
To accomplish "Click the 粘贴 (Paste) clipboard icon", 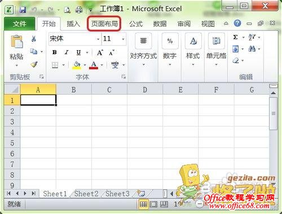I will (17, 41).
